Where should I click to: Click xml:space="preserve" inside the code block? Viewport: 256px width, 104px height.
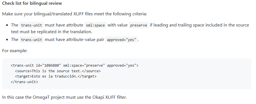pyautogui.click(x=84, y=66)
